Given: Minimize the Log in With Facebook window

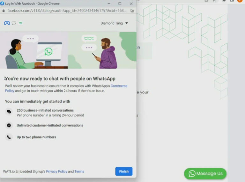Looking at the screenshot, I should pos(109,4).
